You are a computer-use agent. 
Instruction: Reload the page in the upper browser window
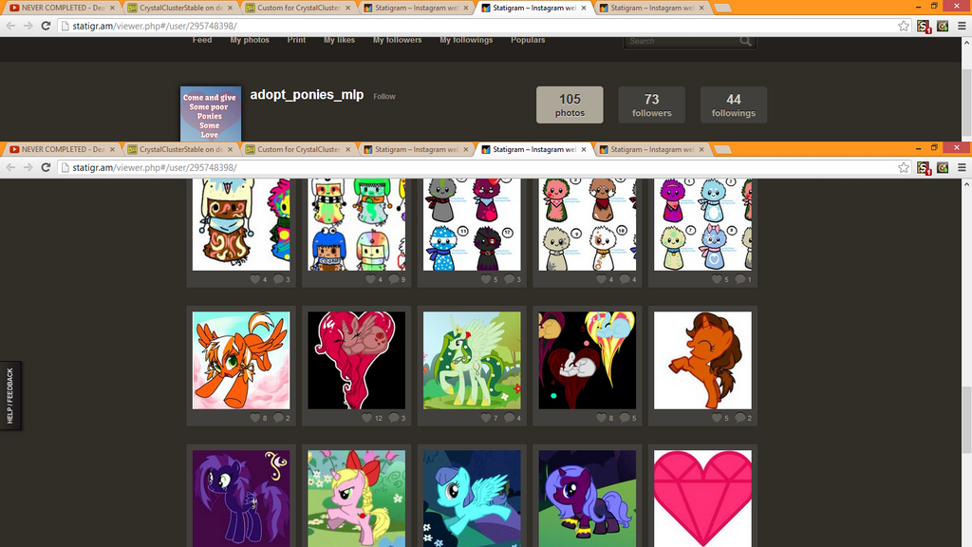tap(46, 26)
